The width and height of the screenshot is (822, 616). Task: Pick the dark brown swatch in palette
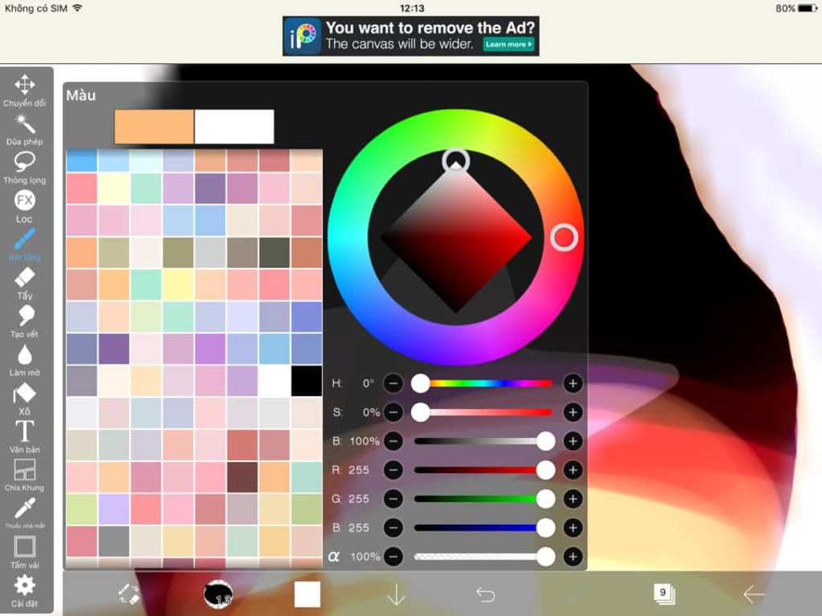click(242, 477)
